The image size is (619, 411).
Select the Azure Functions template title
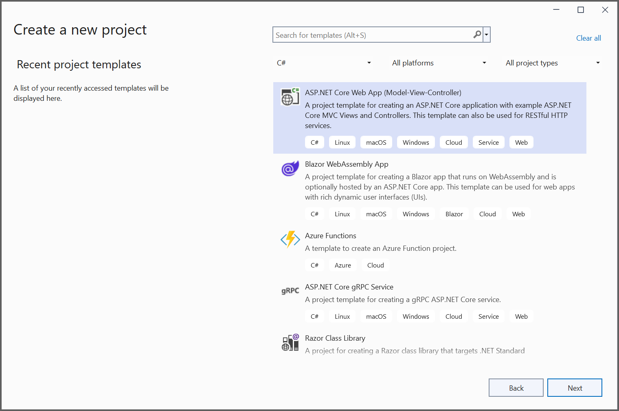pyautogui.click(x=330, y=236)
